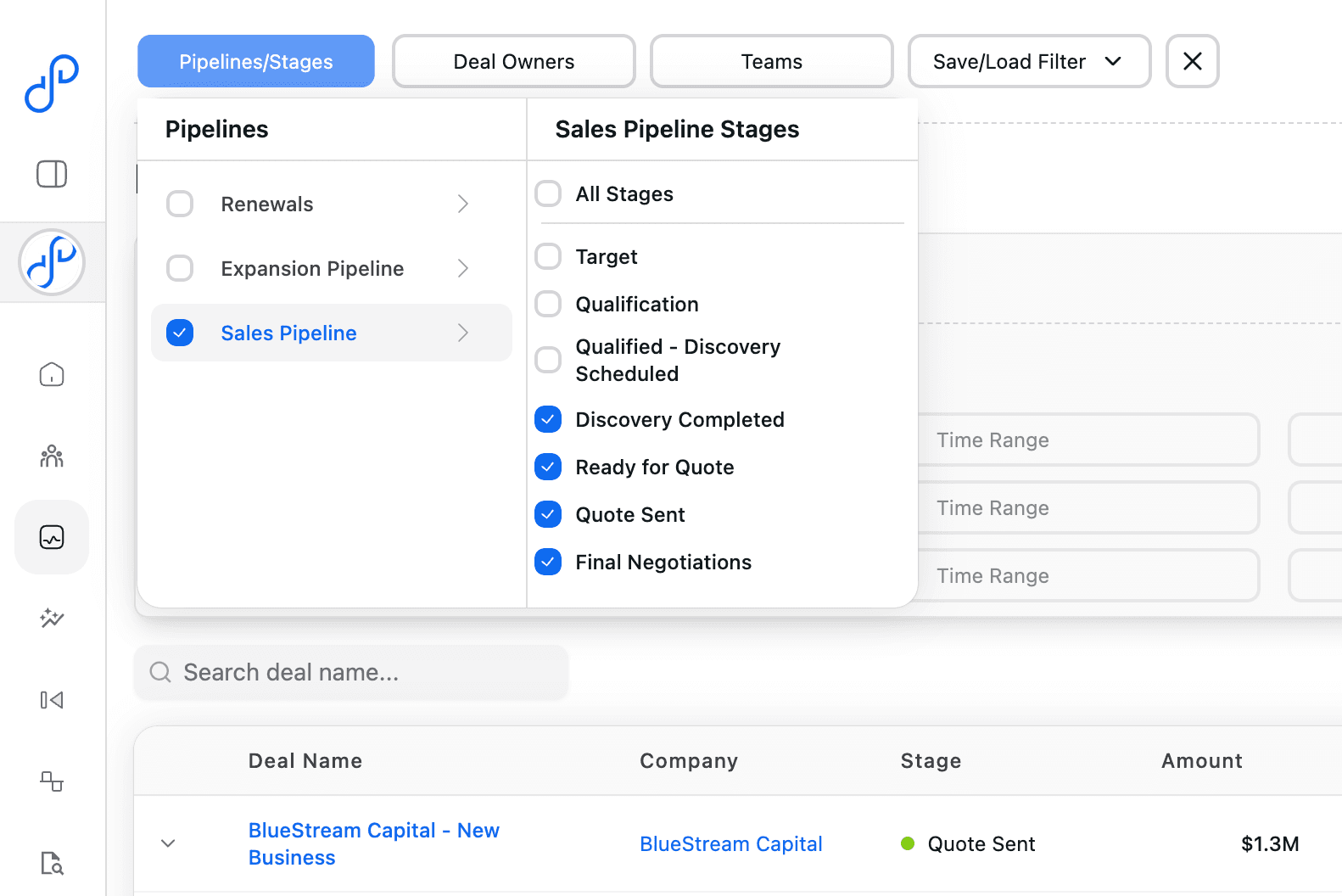Check the Expansion Pipeline checkbox
The width and height of the screenshot is (1342, 896).
click(180, 268)
